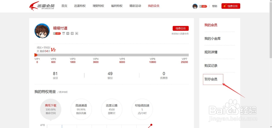Click the 81 金豆 count
272x128 pixels.
pyautogui.click(x=55, y=76)
